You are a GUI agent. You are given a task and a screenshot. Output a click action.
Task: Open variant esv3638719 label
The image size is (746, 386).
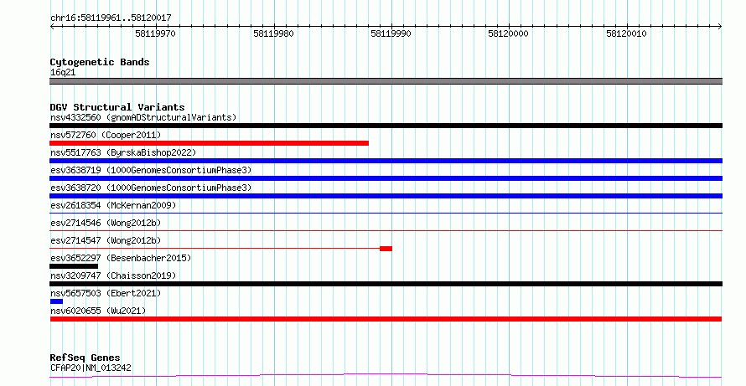tap(151, 170)
